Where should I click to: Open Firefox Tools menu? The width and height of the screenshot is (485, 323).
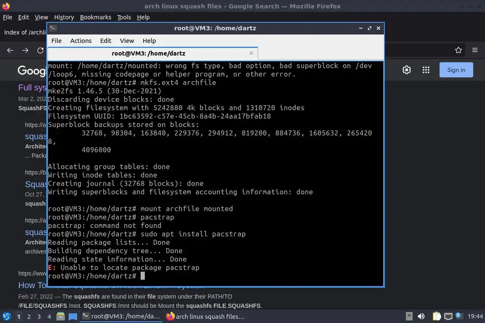click(x=124, y=17)
